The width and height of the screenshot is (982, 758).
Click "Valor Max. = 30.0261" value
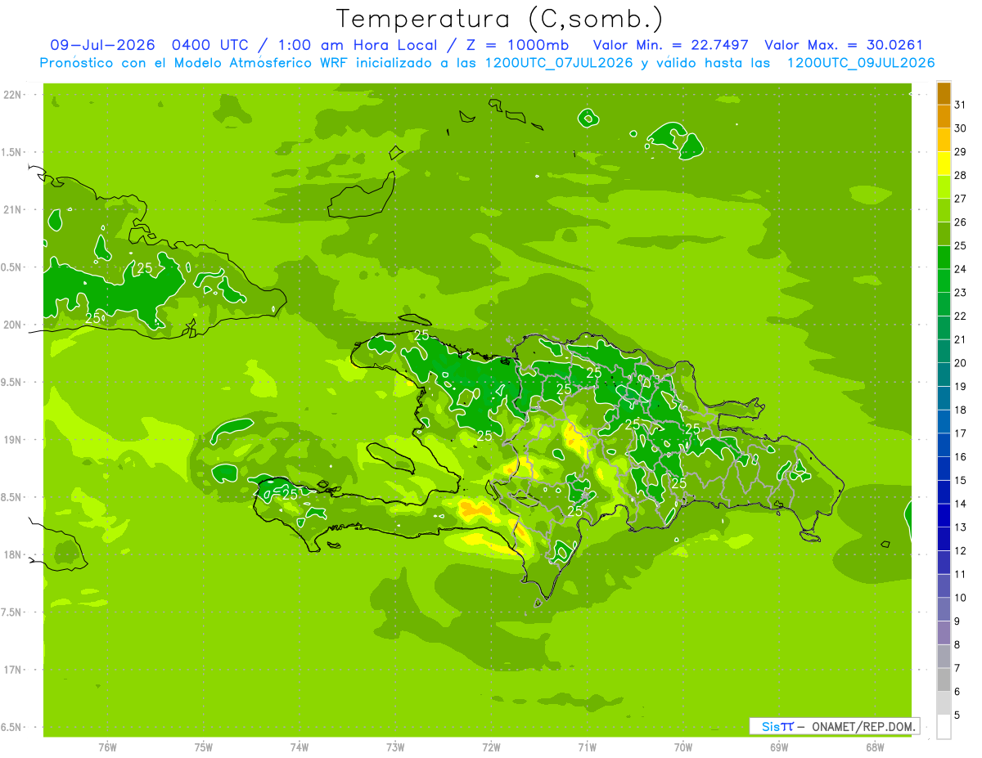click(x=843, y=45)
